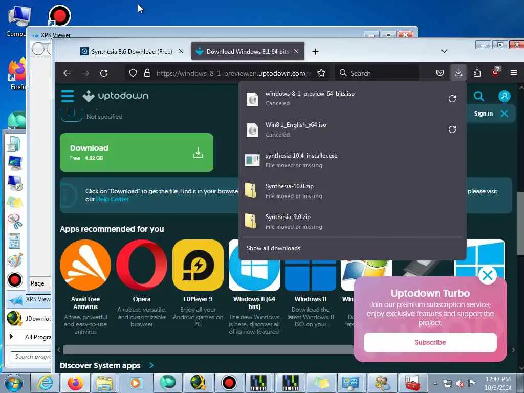
Task: Open the screen recorder desktop shortcut icon
Action: click(59, 15)
